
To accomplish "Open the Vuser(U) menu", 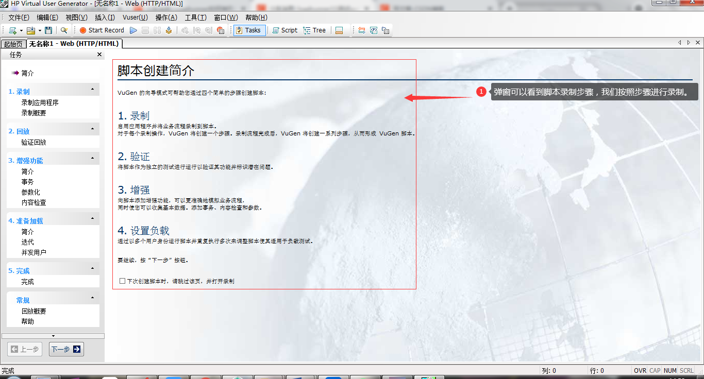I will click(135, 17).
